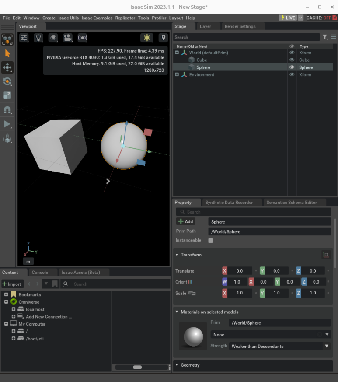Toggle visibility of Environment prim
Viewport: 338px width, 382px height.
tap(292, 74)
